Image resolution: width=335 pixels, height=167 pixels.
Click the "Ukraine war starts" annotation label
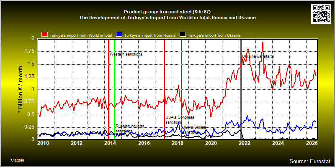(x=258, y=56)
